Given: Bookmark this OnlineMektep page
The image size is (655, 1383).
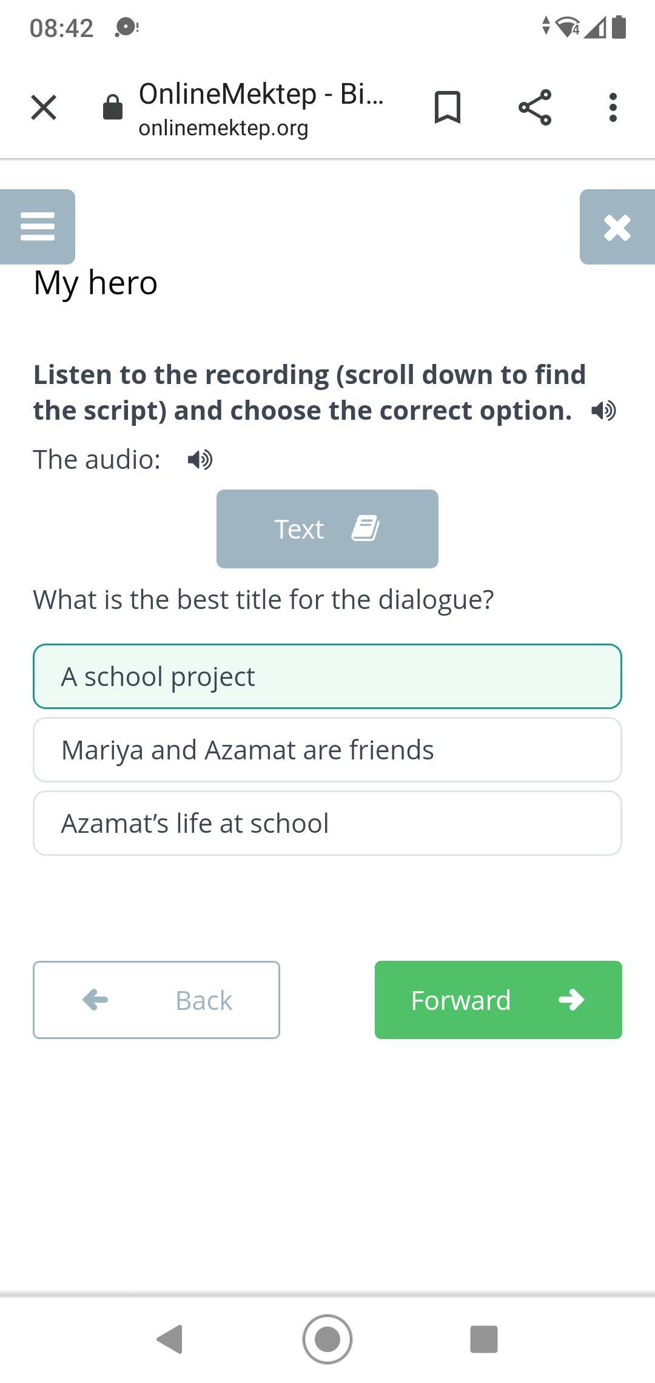Looking at the screenshot, I should 448,107.
